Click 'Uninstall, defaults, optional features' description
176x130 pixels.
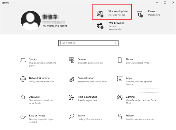click(x=139, y=83)
